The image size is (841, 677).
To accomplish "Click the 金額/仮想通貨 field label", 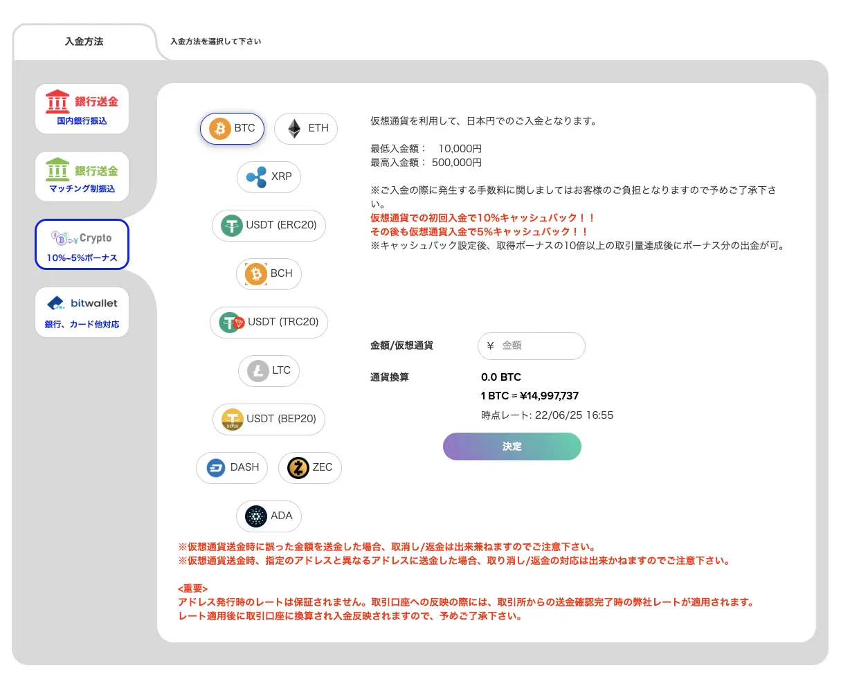I will coord(402,346).
